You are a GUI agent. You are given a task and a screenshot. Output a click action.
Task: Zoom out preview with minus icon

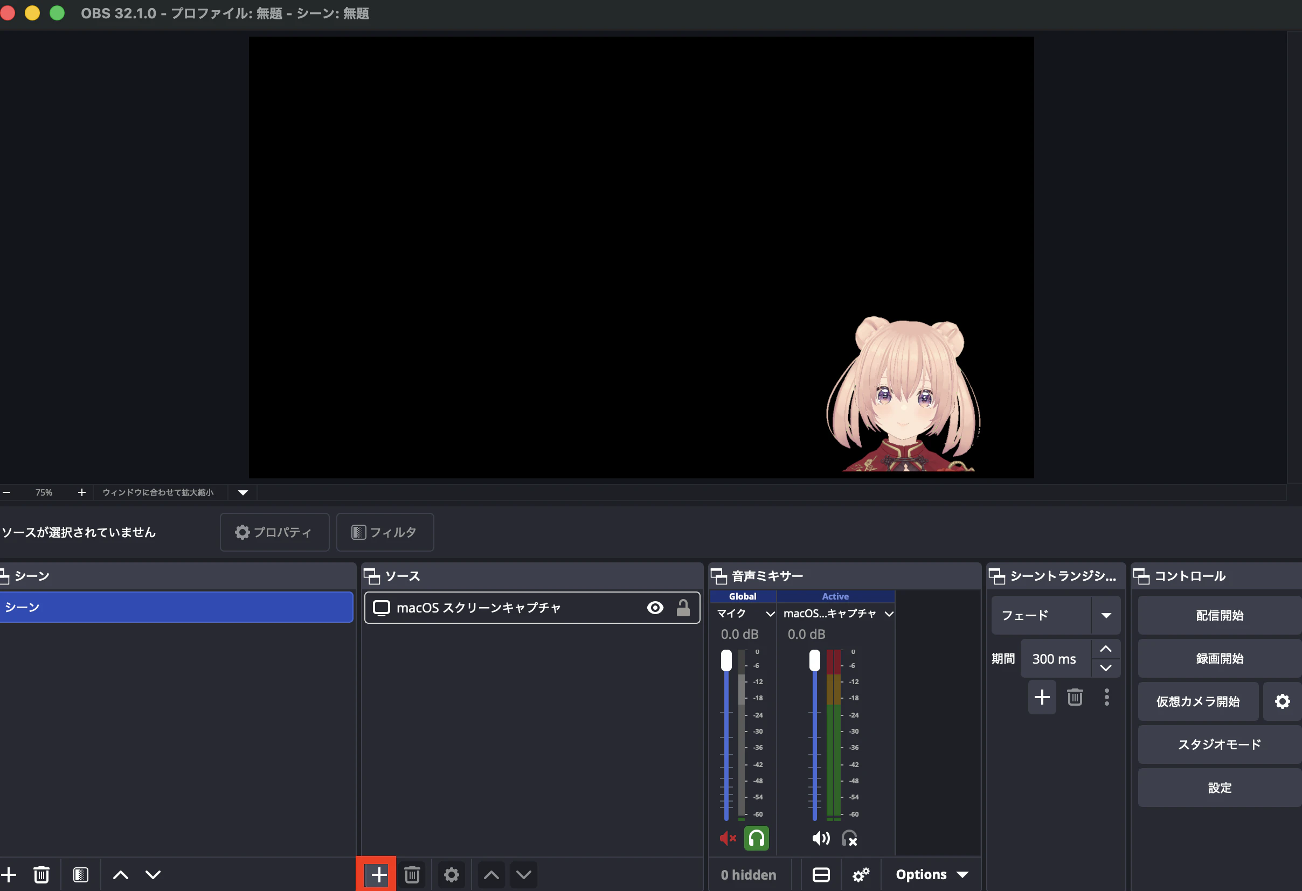[x=6, y=492]
